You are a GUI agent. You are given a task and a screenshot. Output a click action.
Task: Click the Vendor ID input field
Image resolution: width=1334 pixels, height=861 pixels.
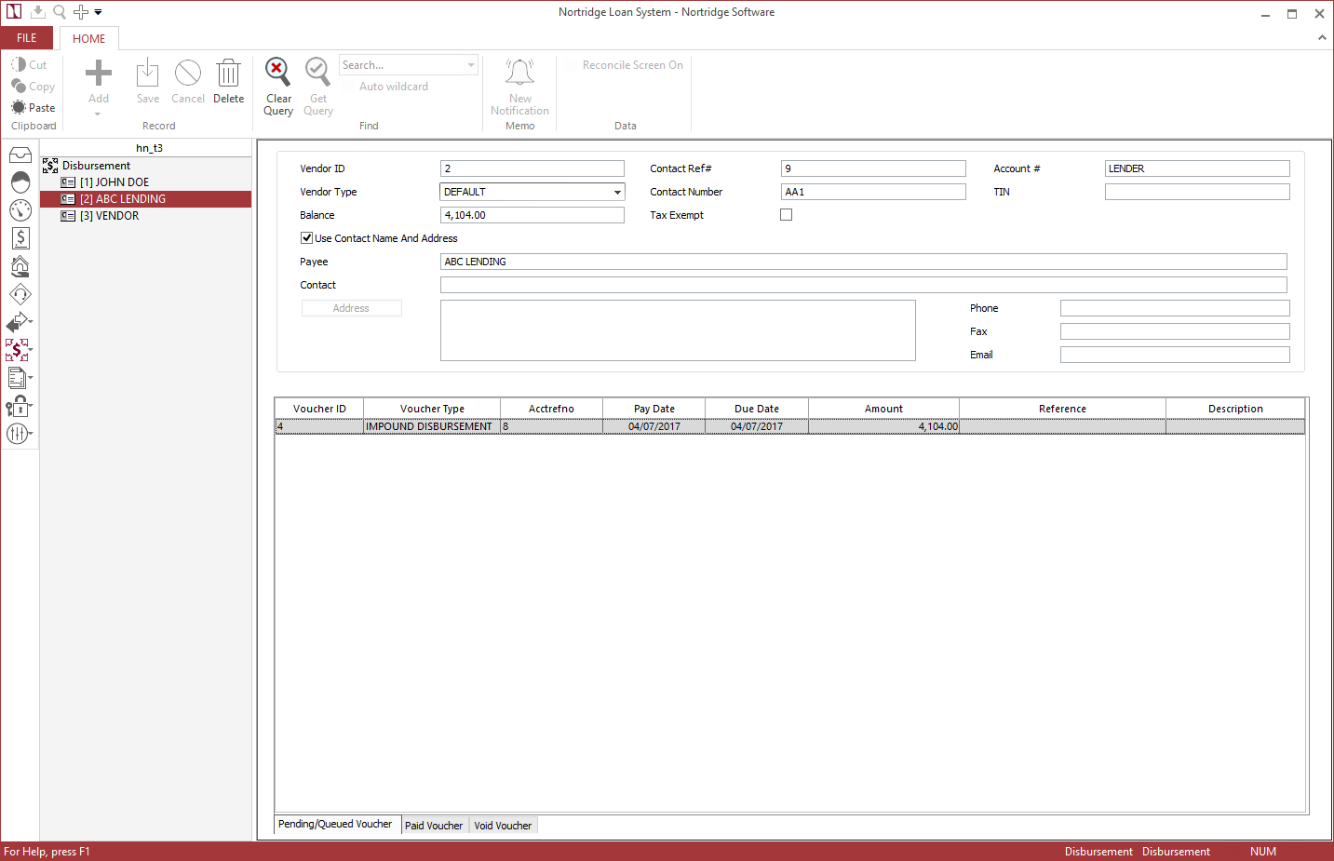coord(532,168)
